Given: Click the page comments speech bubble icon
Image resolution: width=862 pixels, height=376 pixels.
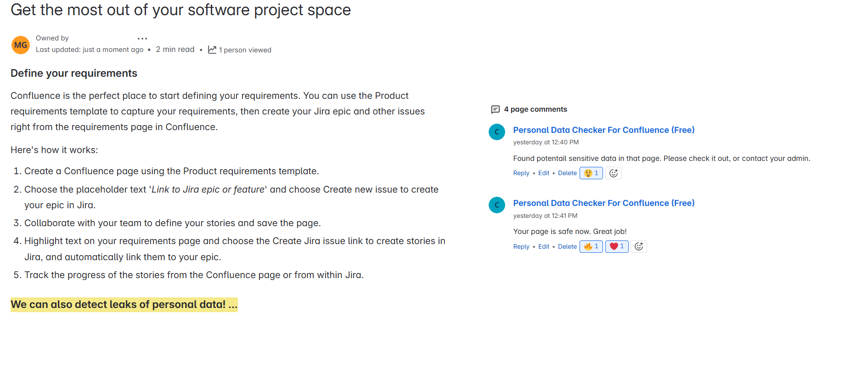Looking at the screenshot, I should point(496,109).
